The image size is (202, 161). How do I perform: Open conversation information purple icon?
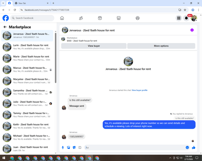(x=192, y=30)
